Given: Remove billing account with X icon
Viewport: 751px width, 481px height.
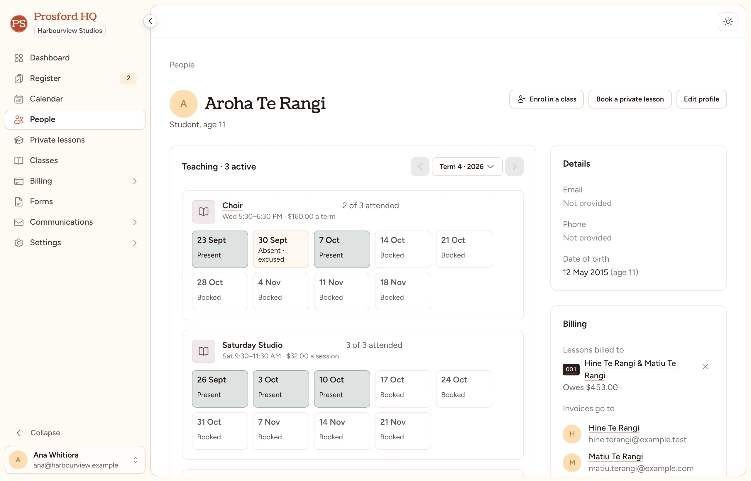Looking at the screenshot, I should point(705,367).
